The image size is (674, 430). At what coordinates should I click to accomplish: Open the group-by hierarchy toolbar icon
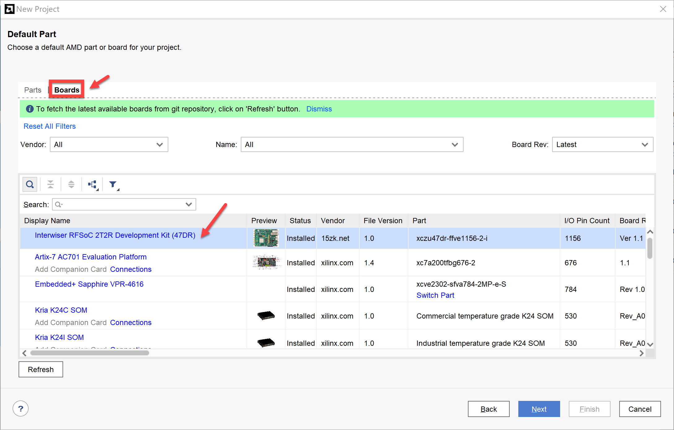pyautogui.click(x=93, y=185)
